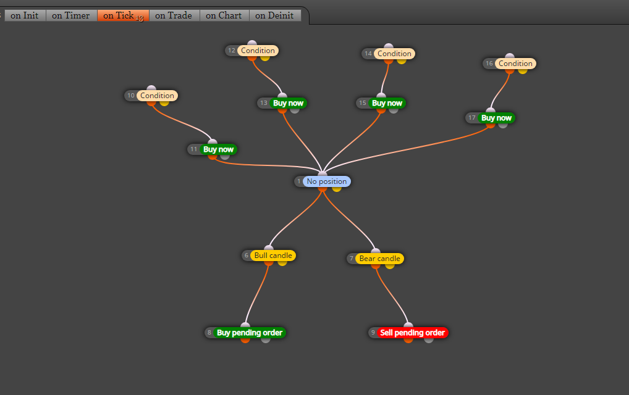This screenshot has width=629, height=395.
Task: Switch to the on Trade tab
Action: coord(174,15)
